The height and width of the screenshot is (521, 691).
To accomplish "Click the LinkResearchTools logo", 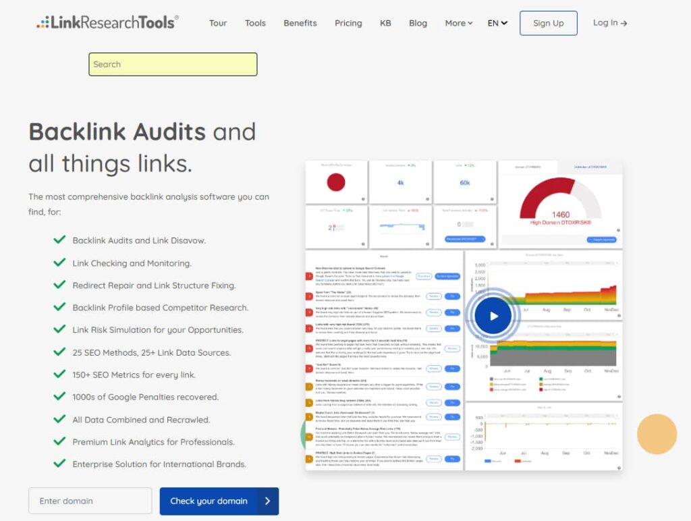I will [x=107, y=22].
